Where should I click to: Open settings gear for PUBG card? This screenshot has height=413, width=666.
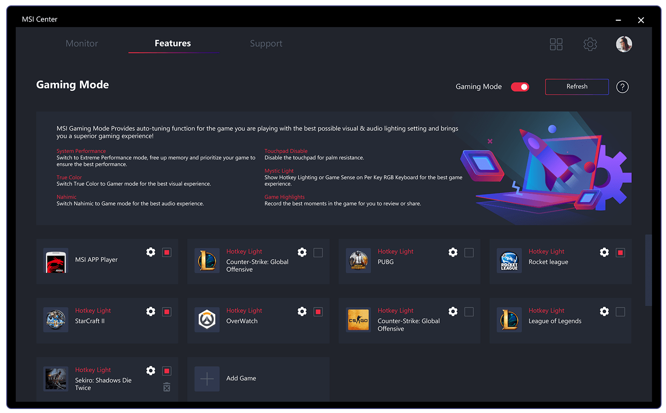point(453,252)
